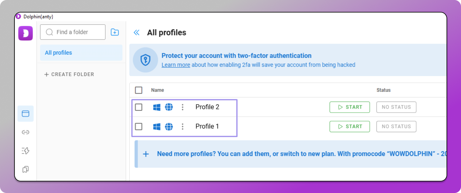Viewport: 461px width, 193px height.
Task: Toggle the select-all checkbox in table header
Action: [139, 90]
